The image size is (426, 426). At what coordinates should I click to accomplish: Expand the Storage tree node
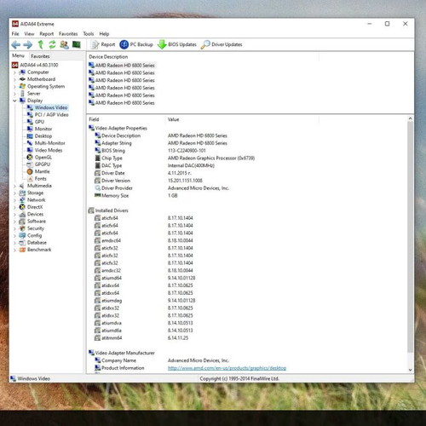[14, 193]
